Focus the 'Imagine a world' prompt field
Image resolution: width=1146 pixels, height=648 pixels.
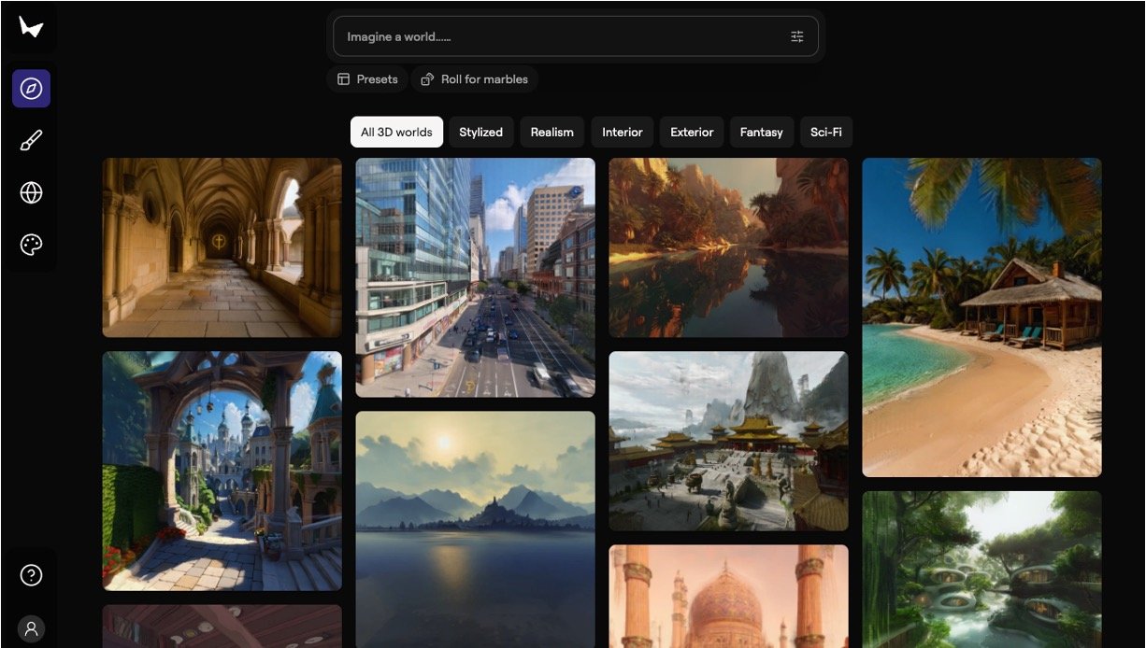pyautogui.click(x=561, y=36)
